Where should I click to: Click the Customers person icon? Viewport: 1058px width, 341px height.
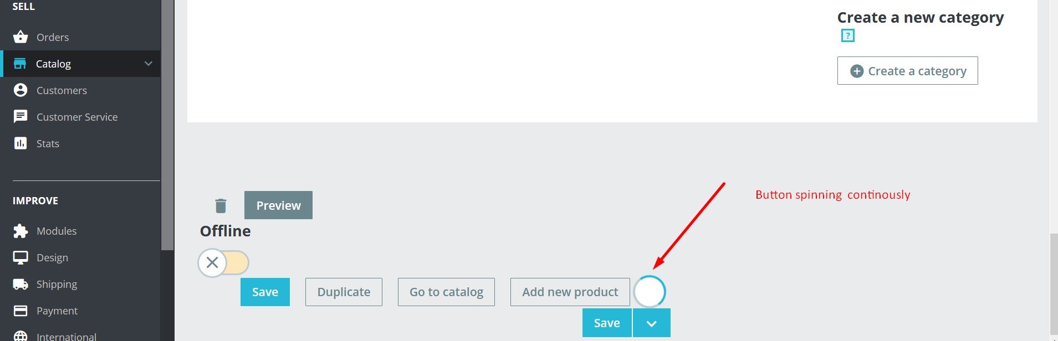pos(21,90)
